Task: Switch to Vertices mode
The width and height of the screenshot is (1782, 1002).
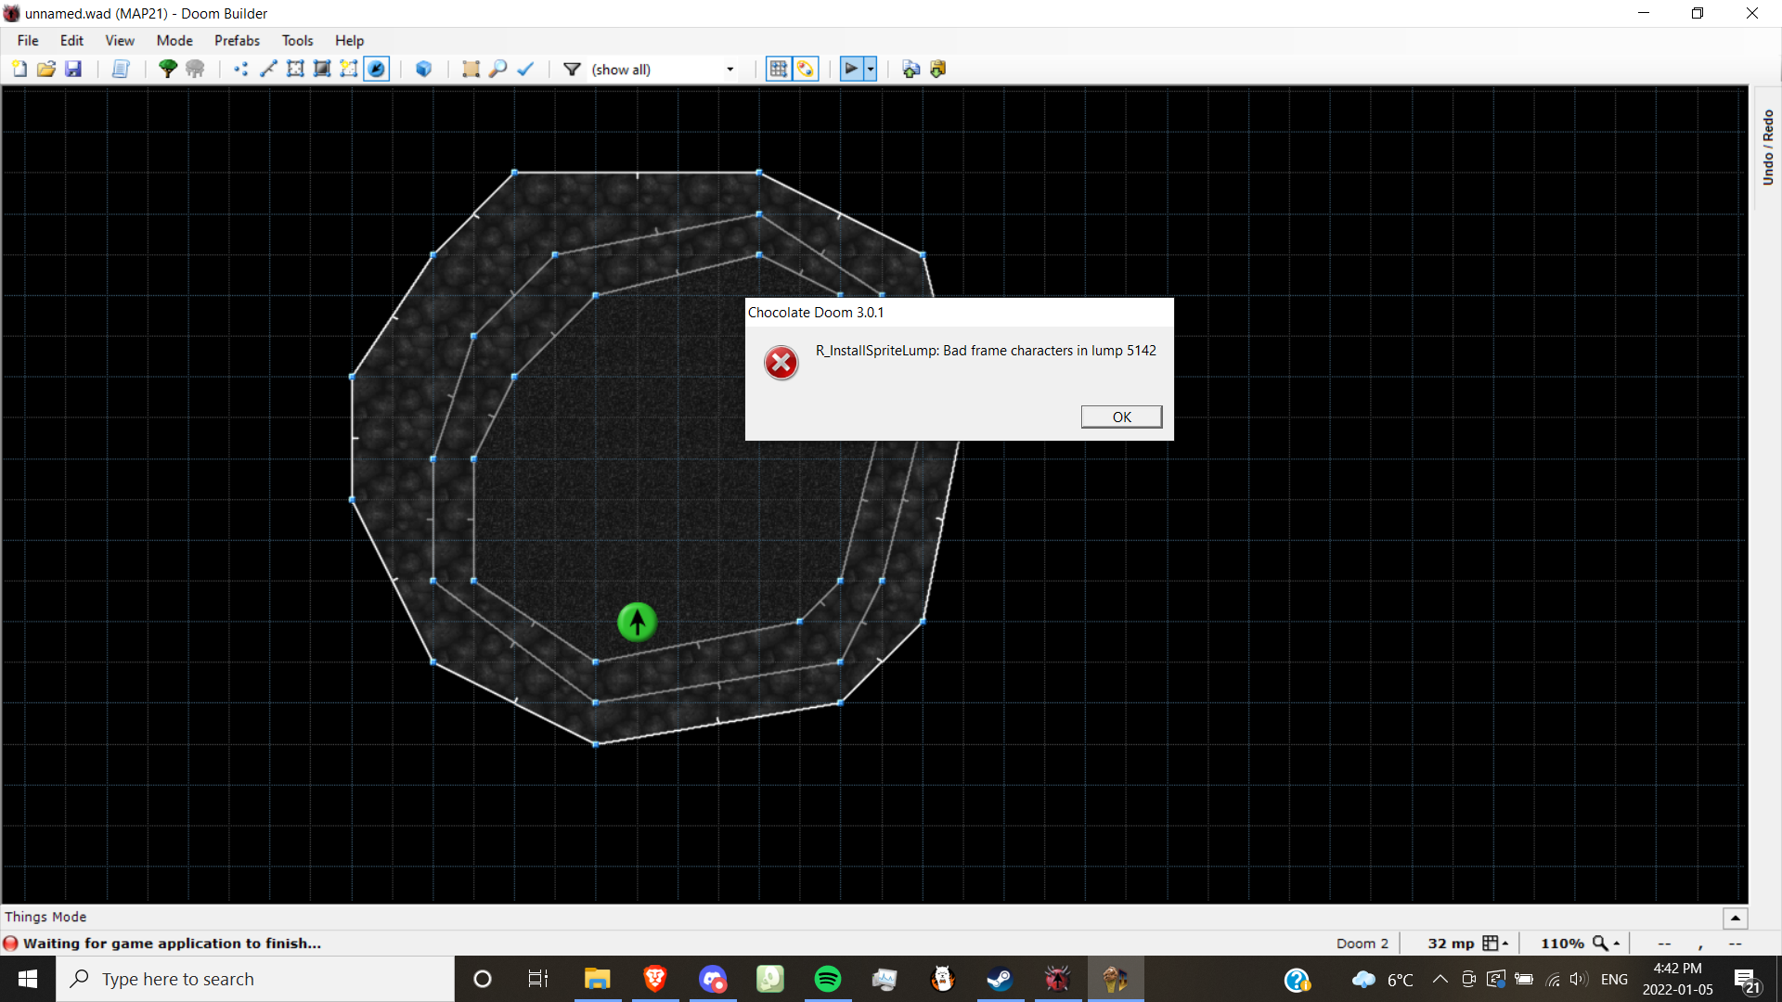Action: click(241, 69)
